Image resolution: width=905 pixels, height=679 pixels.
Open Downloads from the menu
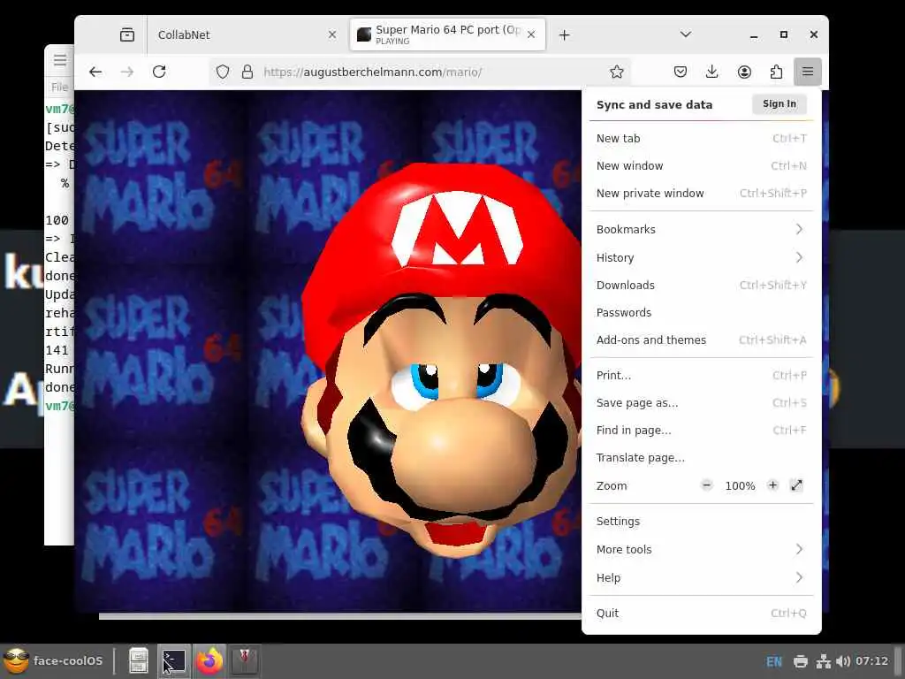pos(701,286)
